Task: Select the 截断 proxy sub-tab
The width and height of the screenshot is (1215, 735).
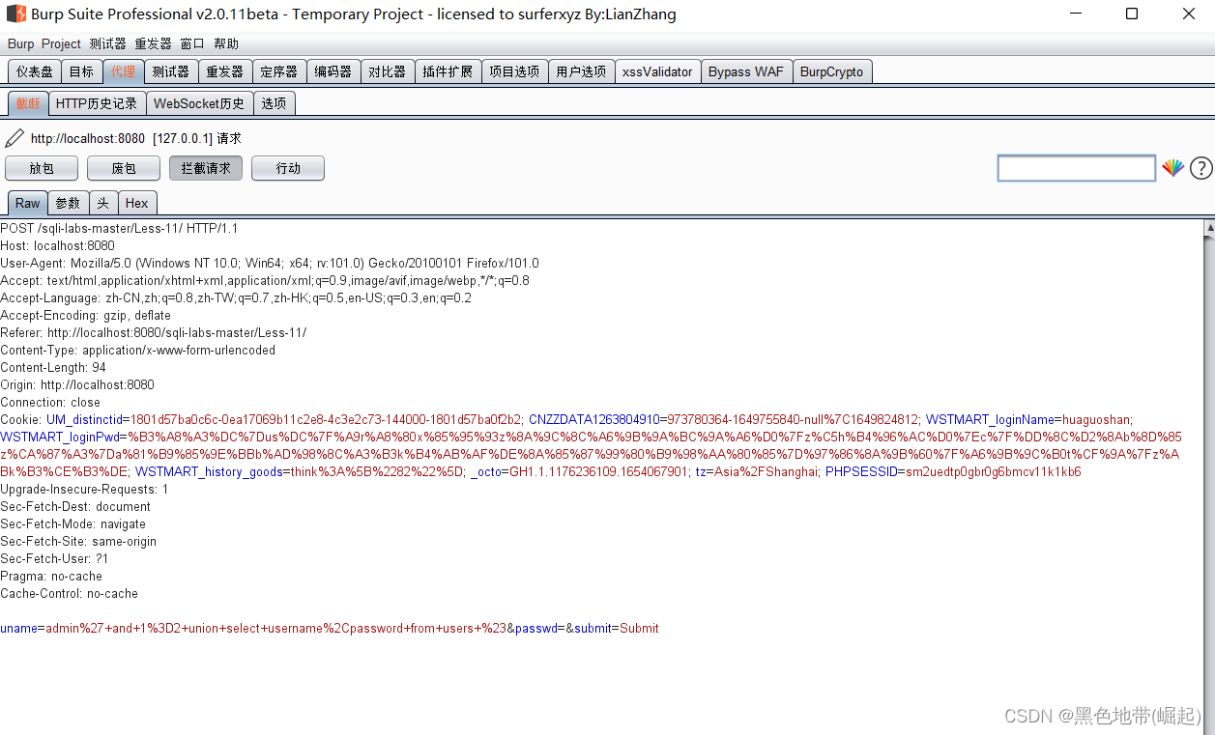Action: (28, 103)
